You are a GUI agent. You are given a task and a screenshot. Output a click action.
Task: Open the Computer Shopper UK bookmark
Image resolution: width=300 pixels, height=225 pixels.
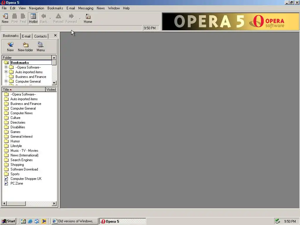(26, 179)
